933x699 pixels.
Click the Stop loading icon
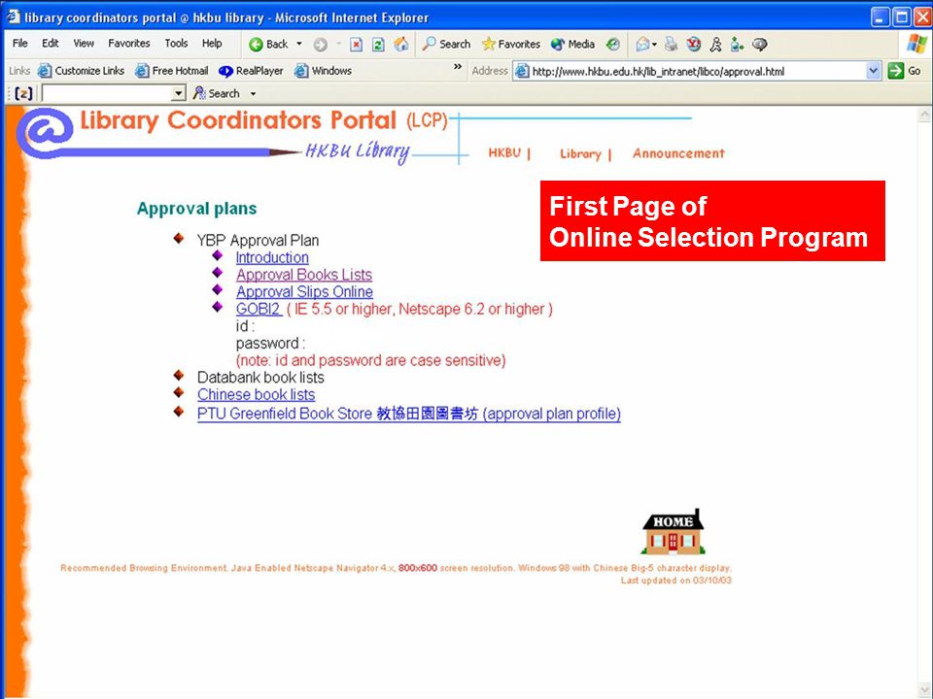(356, 45)
